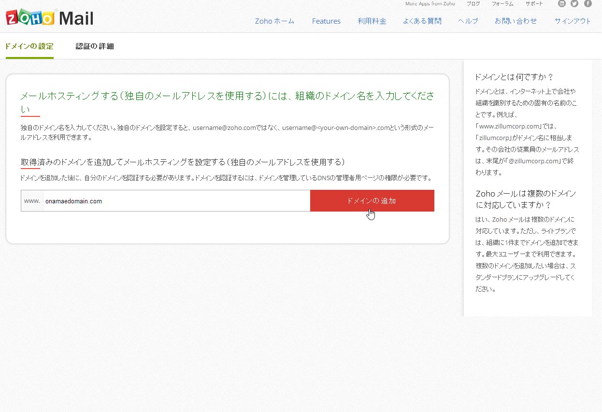This screenshot has height=412, width=602.
Task: Click the Zoho メールは複数のドメイン heading
Action: [x=526, y=199]
